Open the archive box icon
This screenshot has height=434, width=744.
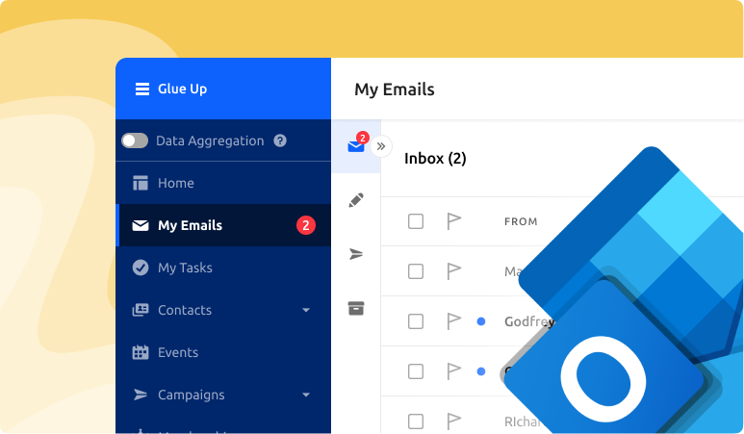356,308
